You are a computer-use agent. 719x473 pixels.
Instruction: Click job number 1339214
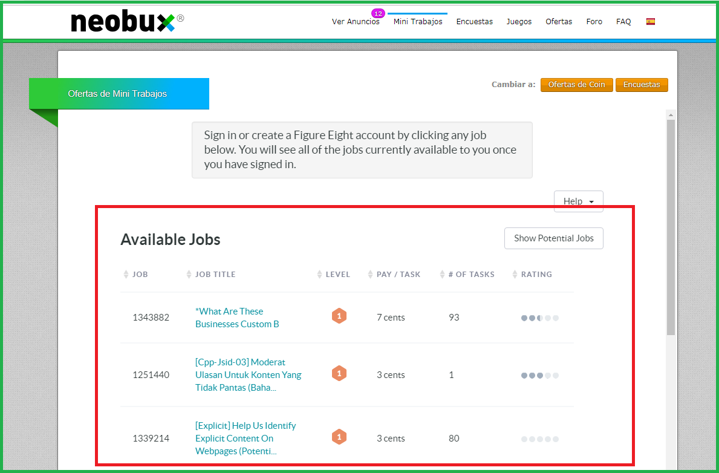[x=151, y=438]
